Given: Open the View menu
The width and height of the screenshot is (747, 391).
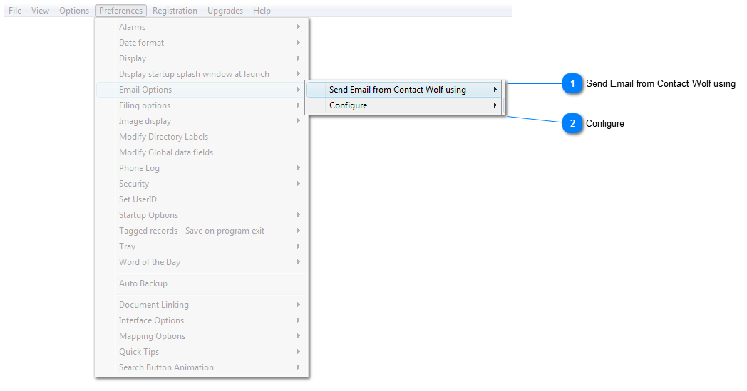Looking at the screenshot, I should click(40, 11).
